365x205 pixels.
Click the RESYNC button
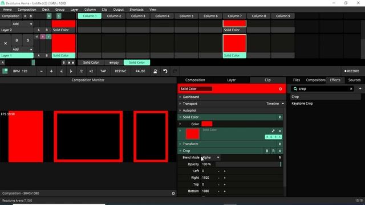tap(120, 71)
